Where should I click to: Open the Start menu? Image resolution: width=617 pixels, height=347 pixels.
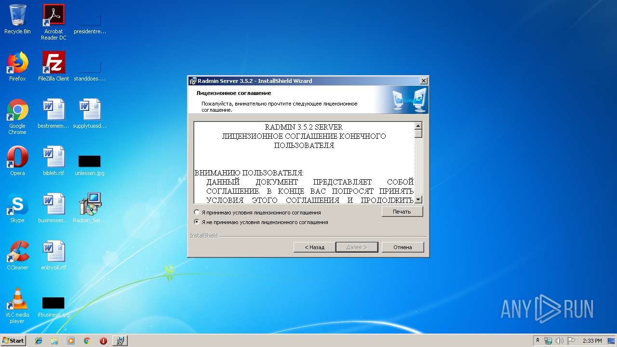(x=13, y=341)
